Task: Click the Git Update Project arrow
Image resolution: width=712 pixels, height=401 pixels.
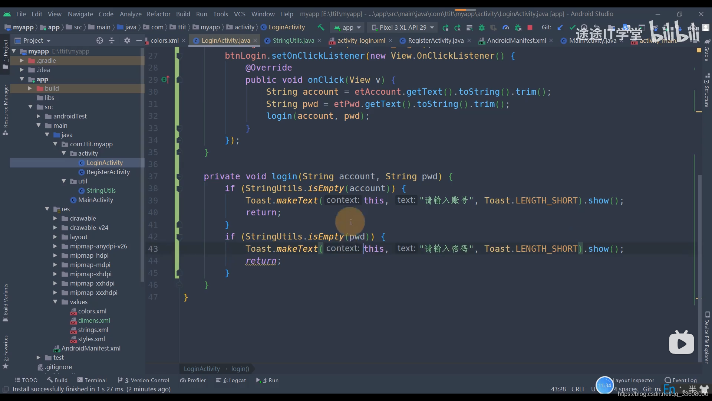Action: point(560,27)
